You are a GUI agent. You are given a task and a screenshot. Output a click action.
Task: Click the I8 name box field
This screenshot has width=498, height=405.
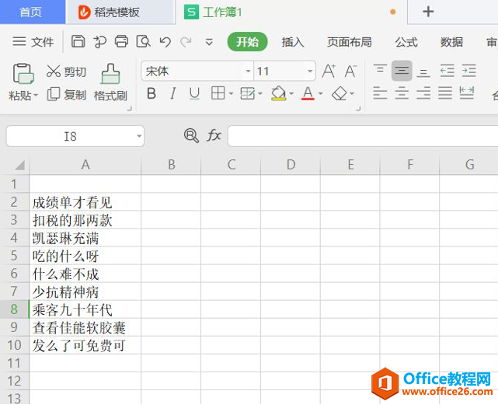(71, 136)
